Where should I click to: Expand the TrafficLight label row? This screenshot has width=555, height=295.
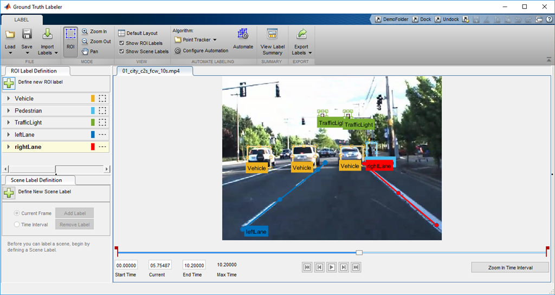click(9, 122)
